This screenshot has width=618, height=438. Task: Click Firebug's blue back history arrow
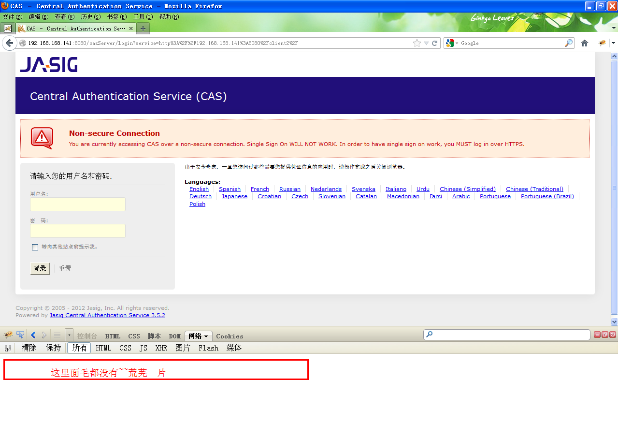coord(33,335)
